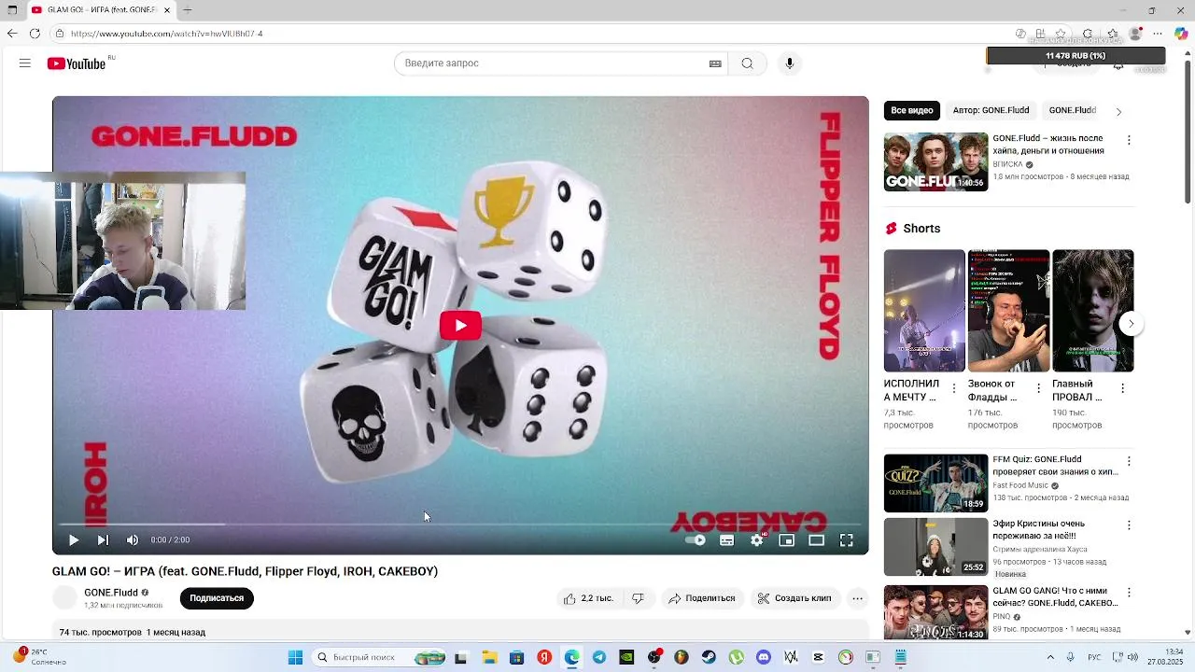Switch to theater mode view
Image resolution: width=1195 pixels, height=672 pixels.
tap(817, 539)
